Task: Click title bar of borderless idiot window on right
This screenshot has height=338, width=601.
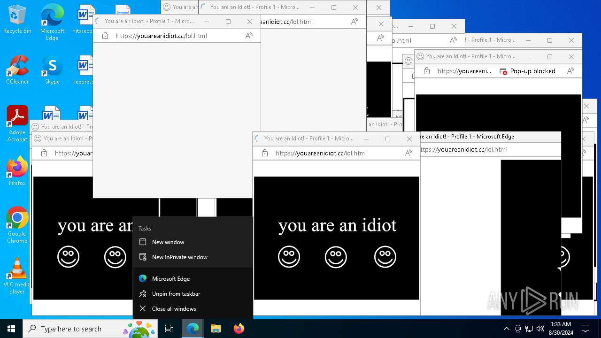Action: pos(491,137)
